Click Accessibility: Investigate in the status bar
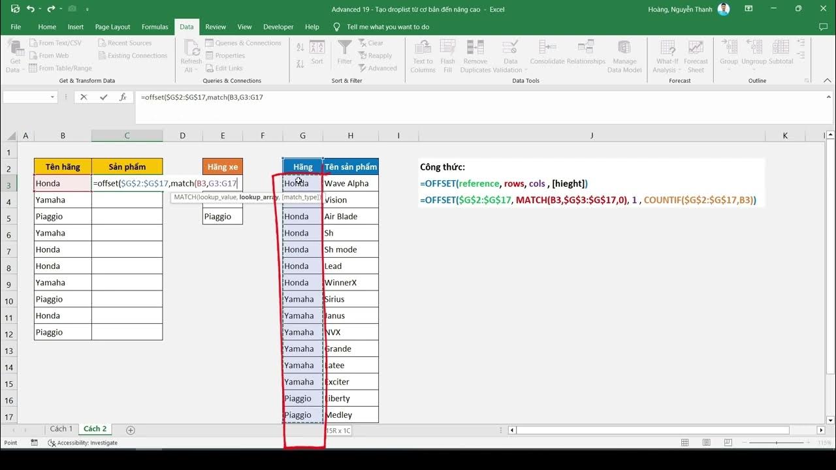 (x=83, y=443)
